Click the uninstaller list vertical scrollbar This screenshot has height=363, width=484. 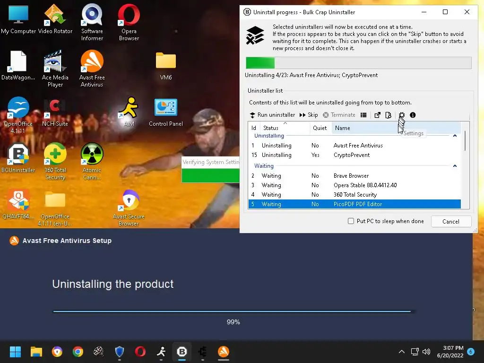coord(465,141)
